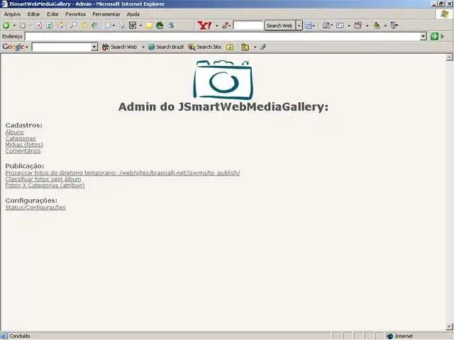This screenshot has height=340, width=454.
Task: Open the Status/Configurações link
Action: coord(35,208)
